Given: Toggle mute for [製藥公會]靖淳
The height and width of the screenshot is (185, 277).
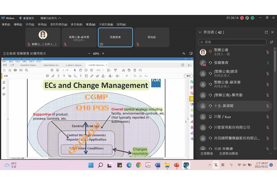Looking at the screenshot, I should coord(268,73).
